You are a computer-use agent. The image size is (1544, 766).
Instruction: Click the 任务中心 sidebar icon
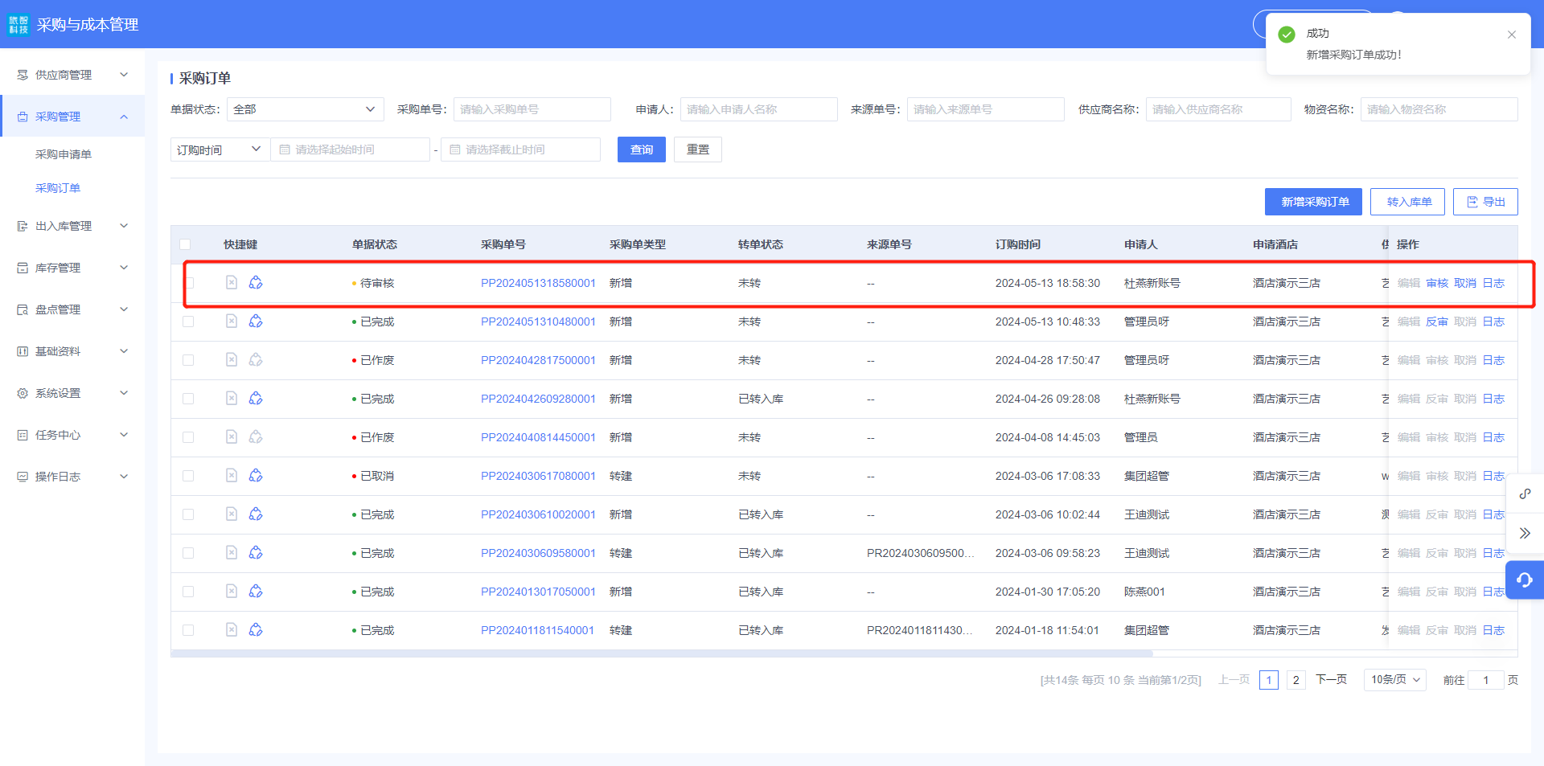pos(23,435)
